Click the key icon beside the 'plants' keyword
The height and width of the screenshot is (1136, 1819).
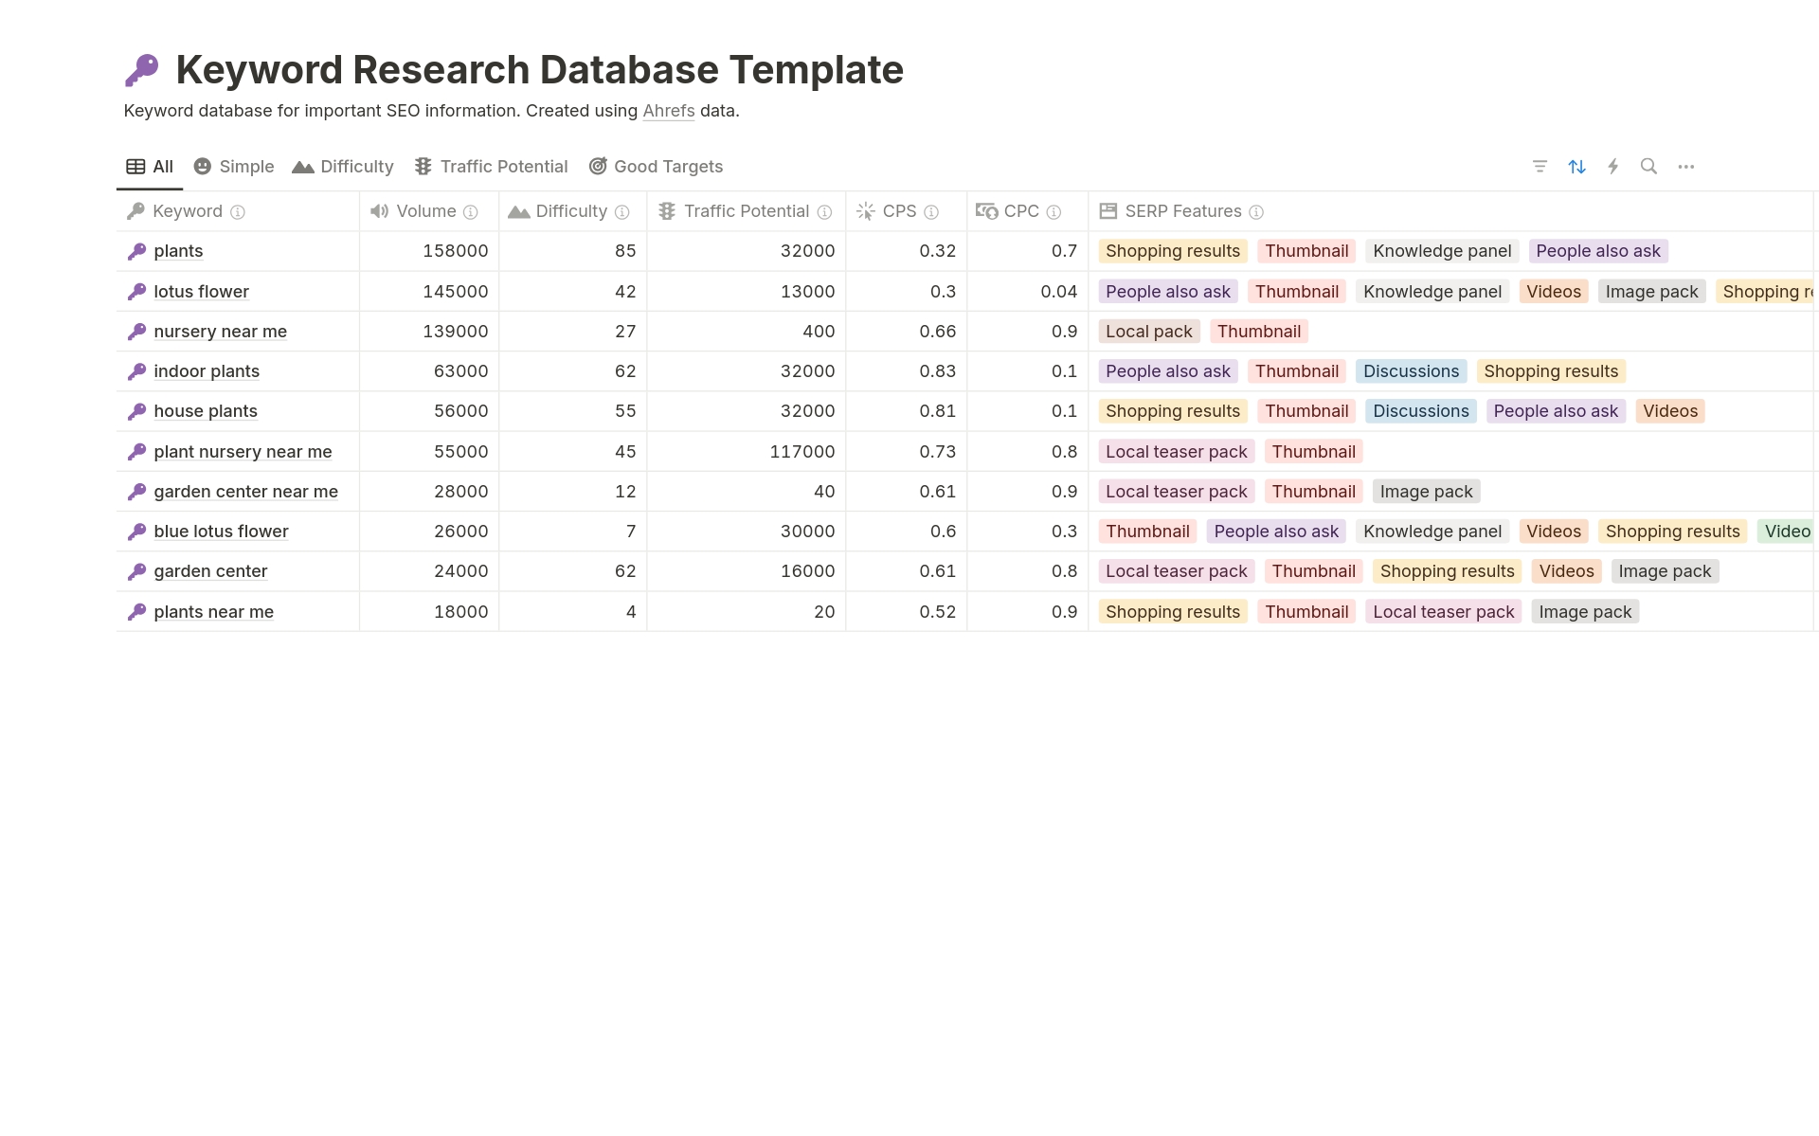tap(136, 250)
